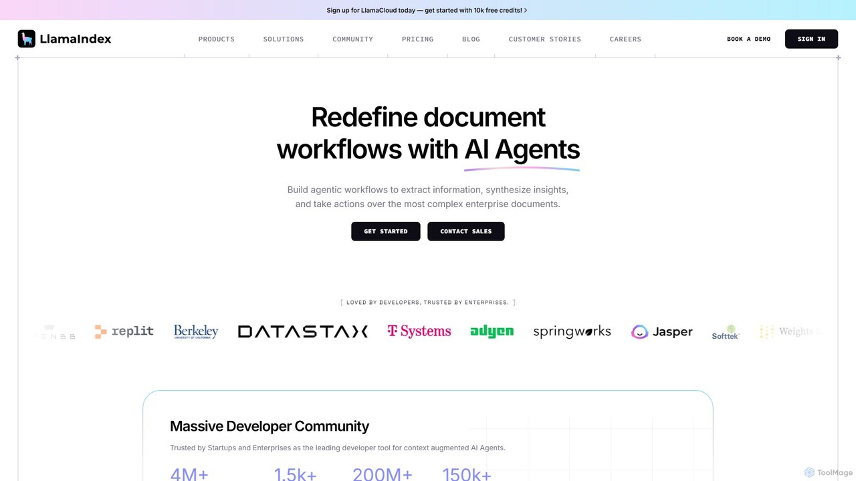856x481 pixels.
Task: Click the LlamaIndex wordmark text
Action: (76, 39)
